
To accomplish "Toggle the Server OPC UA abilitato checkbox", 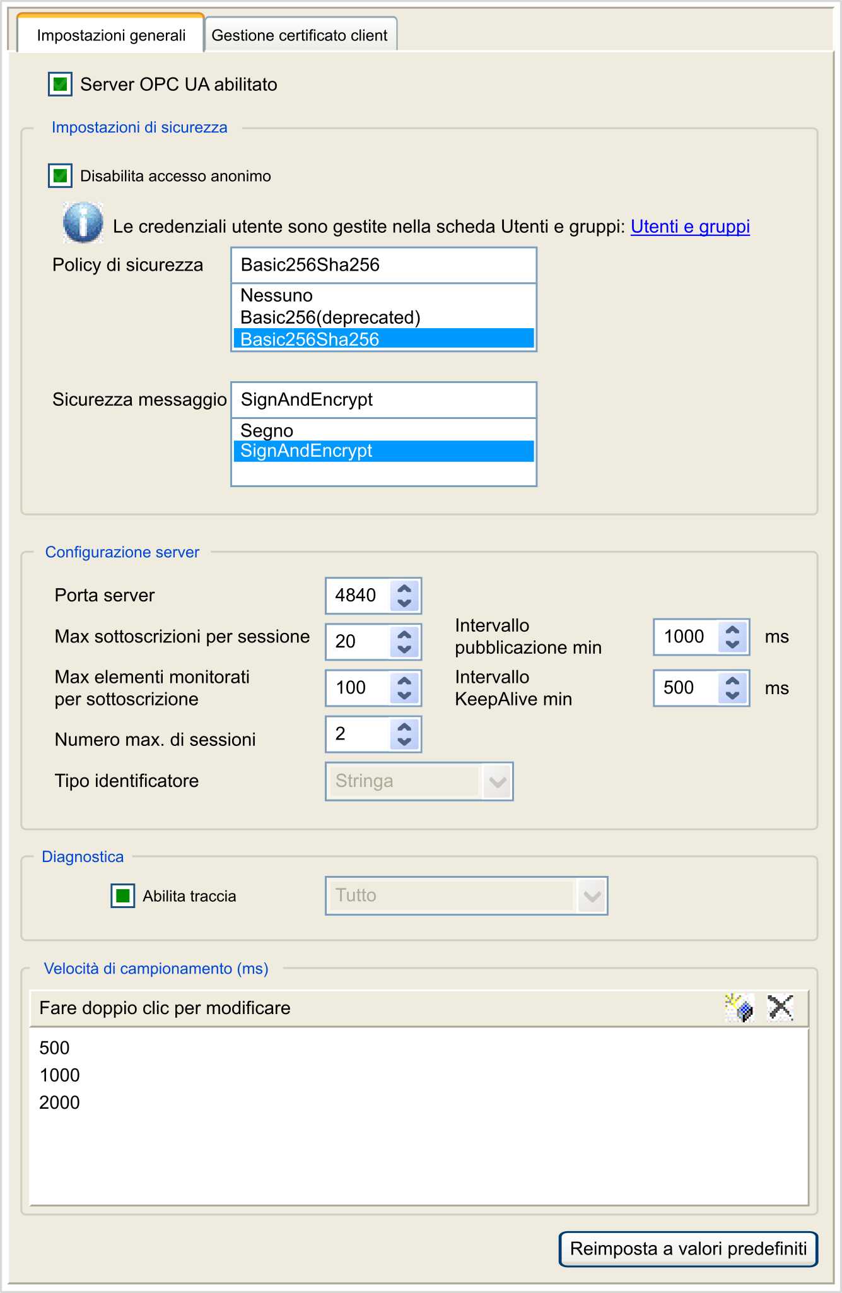I will (x=61, y=84).
